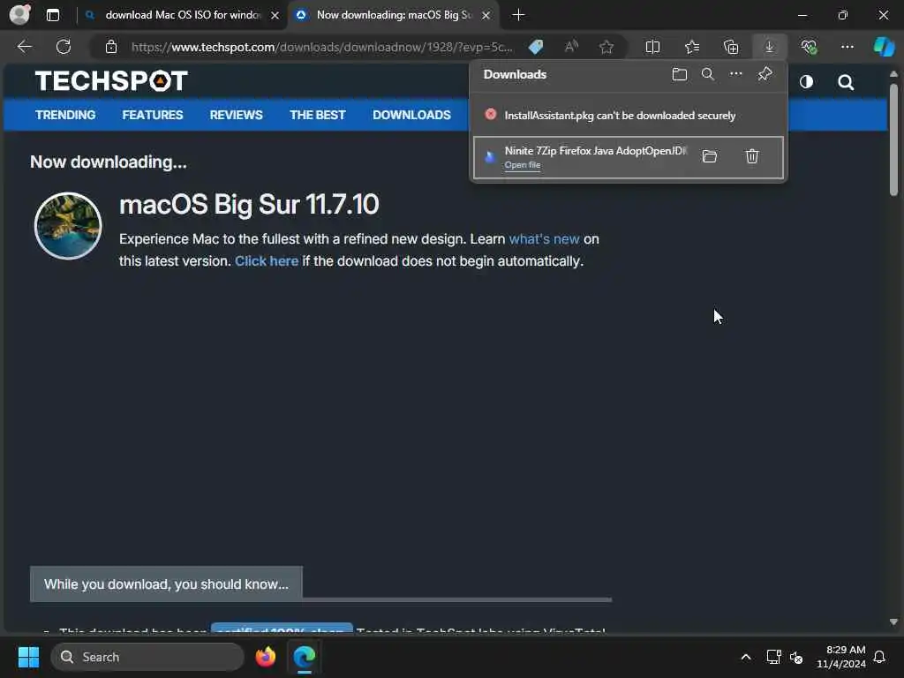This screenshot has height=678, width=904.
Task: Click the scrollbar down arrow
Action: tap(893, 621)
